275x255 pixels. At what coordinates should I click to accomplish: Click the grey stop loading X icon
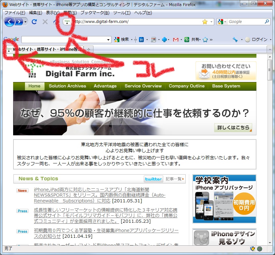[x=45, y=22]
